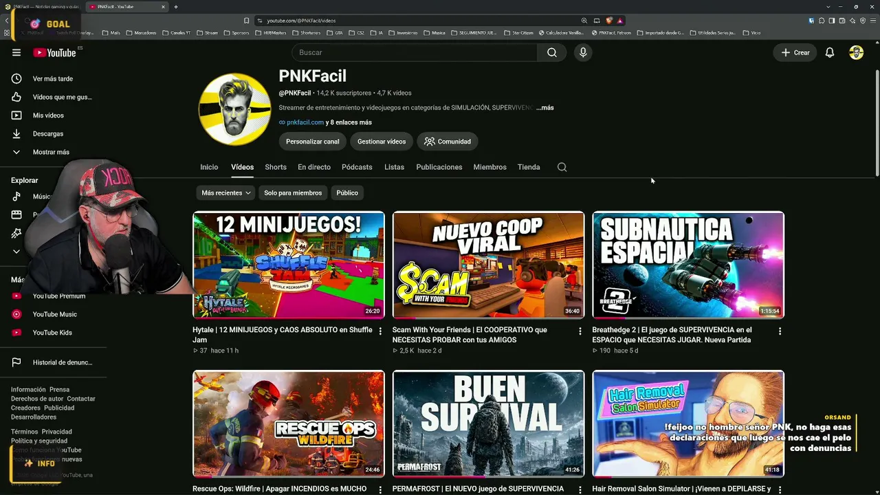Screen dimensions: 880x495
Task: Open the YouTube hamburger guide menu
Action: pyautogui.click(x=16, y=52)
